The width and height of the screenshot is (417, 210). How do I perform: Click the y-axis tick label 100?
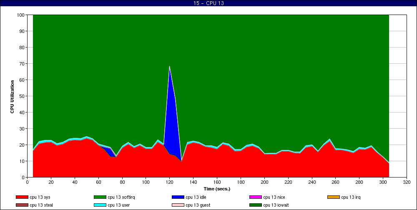coord(21,15)
